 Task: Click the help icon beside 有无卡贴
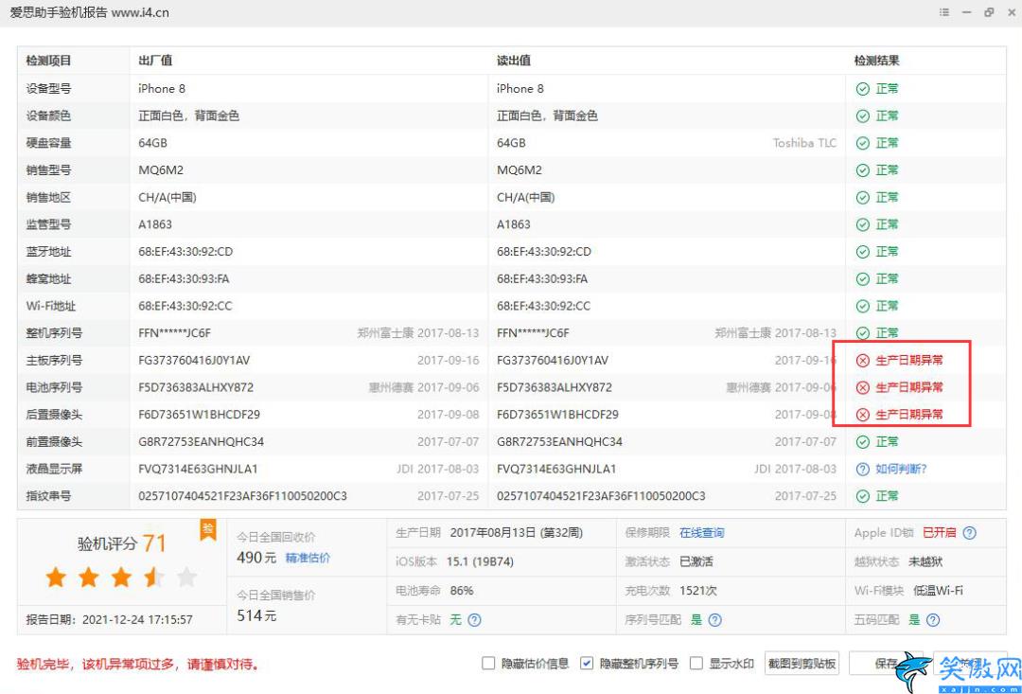point(474,619)
